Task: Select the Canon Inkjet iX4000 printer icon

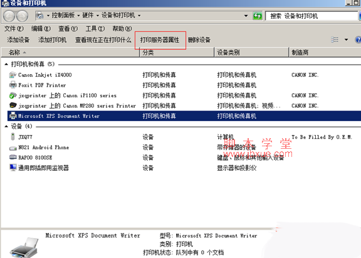Action: click(x=13, y=75)
